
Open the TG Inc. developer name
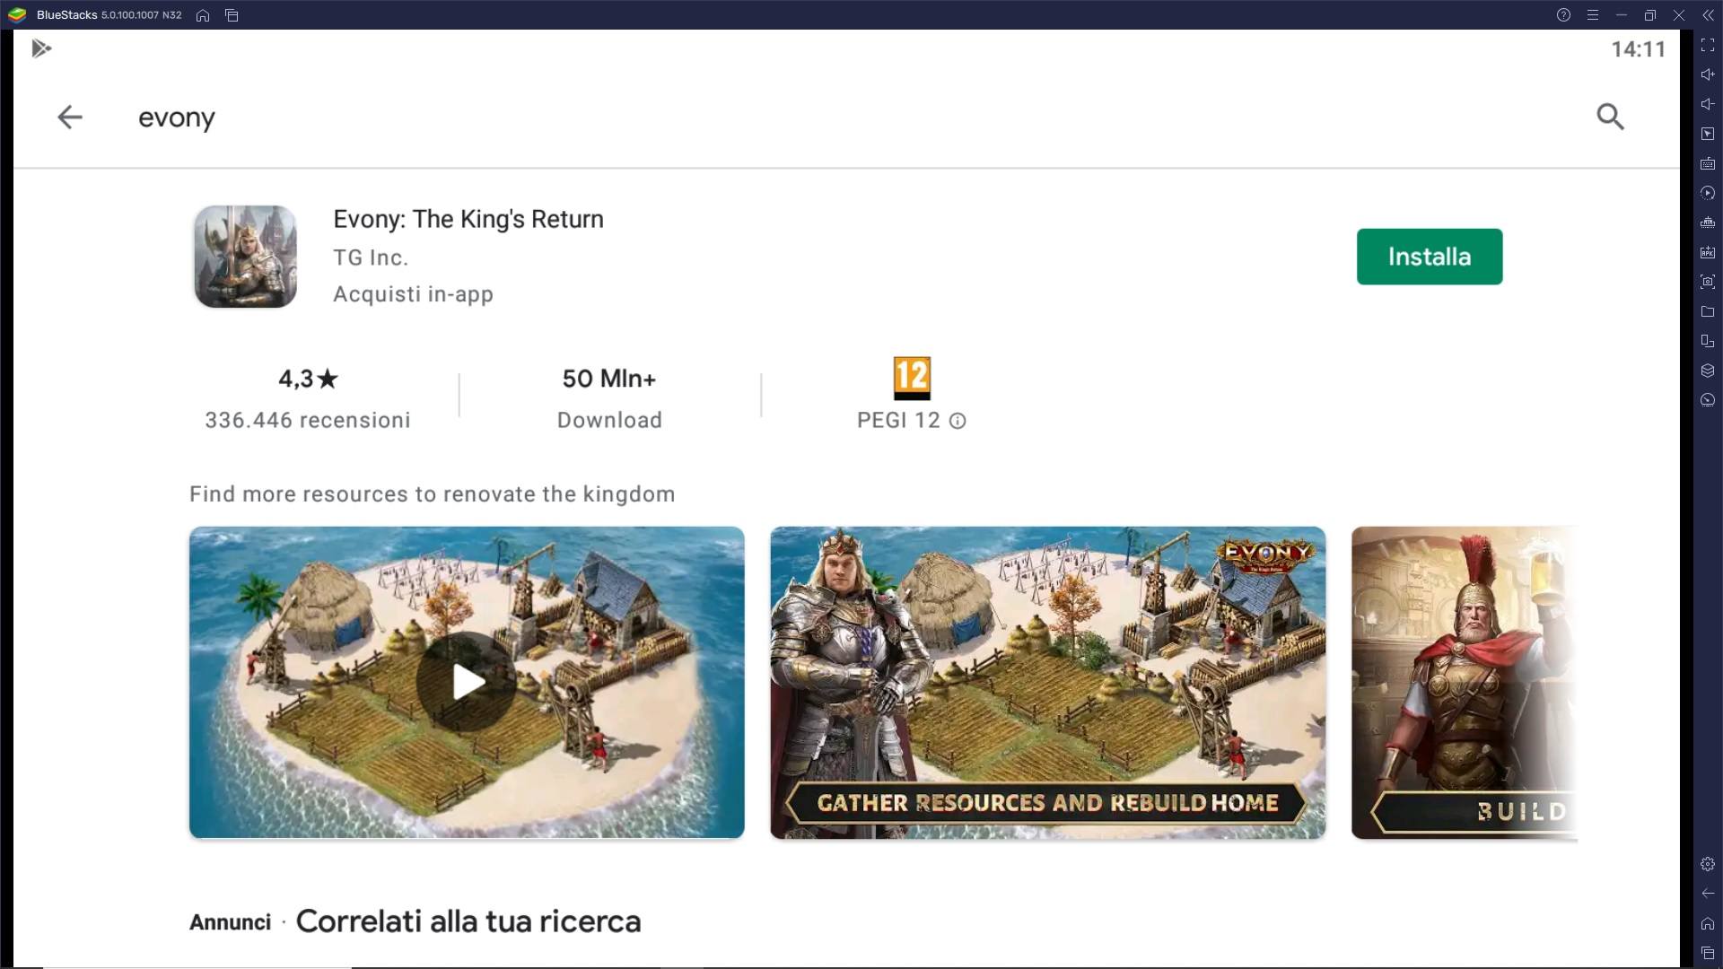click(x=371, y=258)
